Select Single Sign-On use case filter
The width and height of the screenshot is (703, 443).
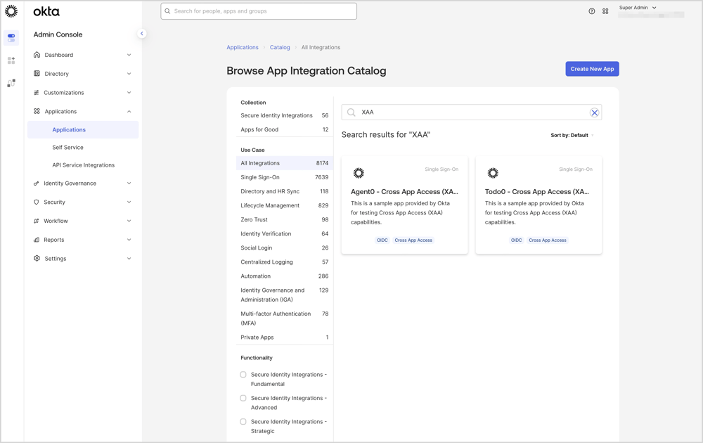pos(260,177)
